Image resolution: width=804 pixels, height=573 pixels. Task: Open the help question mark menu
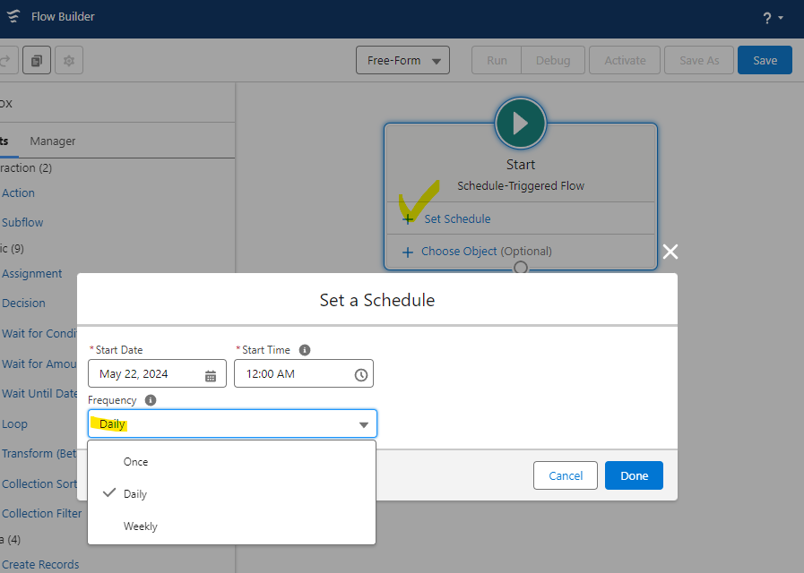point(773,19)
